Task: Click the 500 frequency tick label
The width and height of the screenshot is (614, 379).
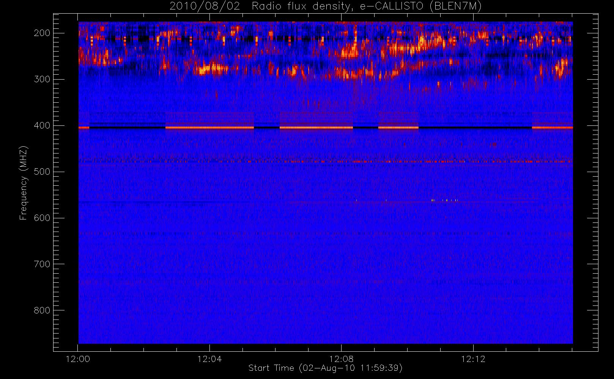Action: tap(42, 172)
